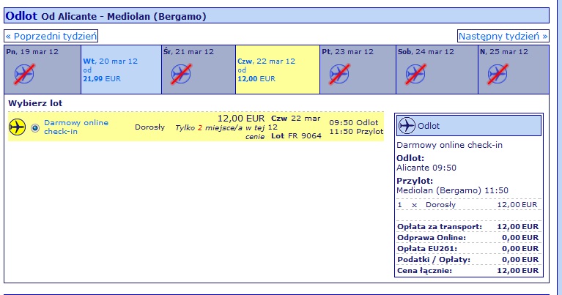The width and height of the screenshot is (562, 295).
Task: Click the Cena łącznie total row
Action: (468, 271)
